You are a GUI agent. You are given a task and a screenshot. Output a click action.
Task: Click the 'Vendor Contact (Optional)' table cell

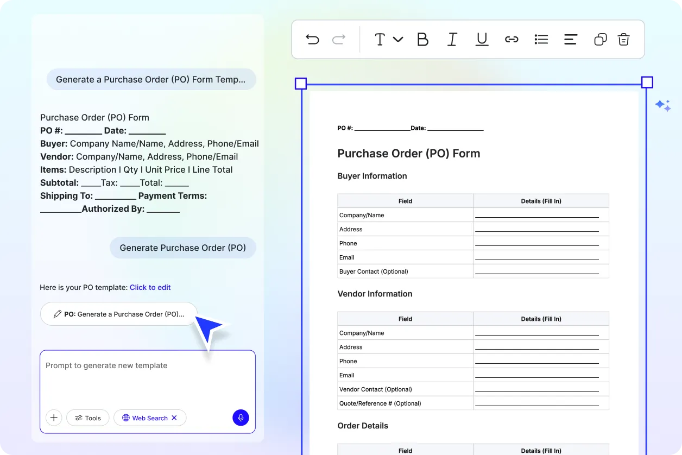(x=405, y=389)
